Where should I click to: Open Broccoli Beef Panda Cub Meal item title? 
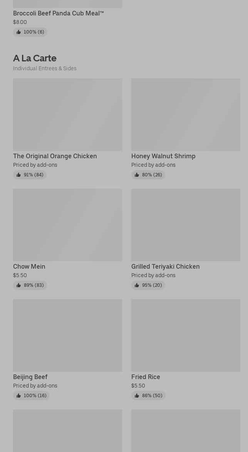[59, 13]
